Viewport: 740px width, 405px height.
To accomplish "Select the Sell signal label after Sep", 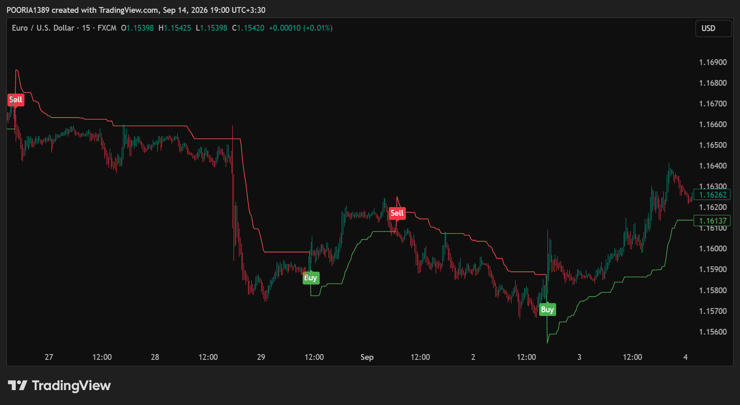I will (x=397, y=213).
